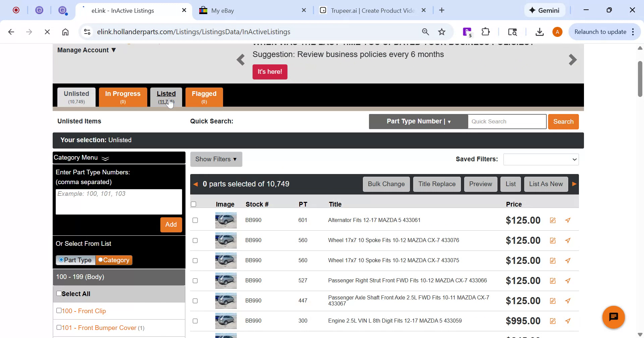Open the chat messaging bubble at bottom right
The height and width of the screenshot is (338, 644).
614,317
